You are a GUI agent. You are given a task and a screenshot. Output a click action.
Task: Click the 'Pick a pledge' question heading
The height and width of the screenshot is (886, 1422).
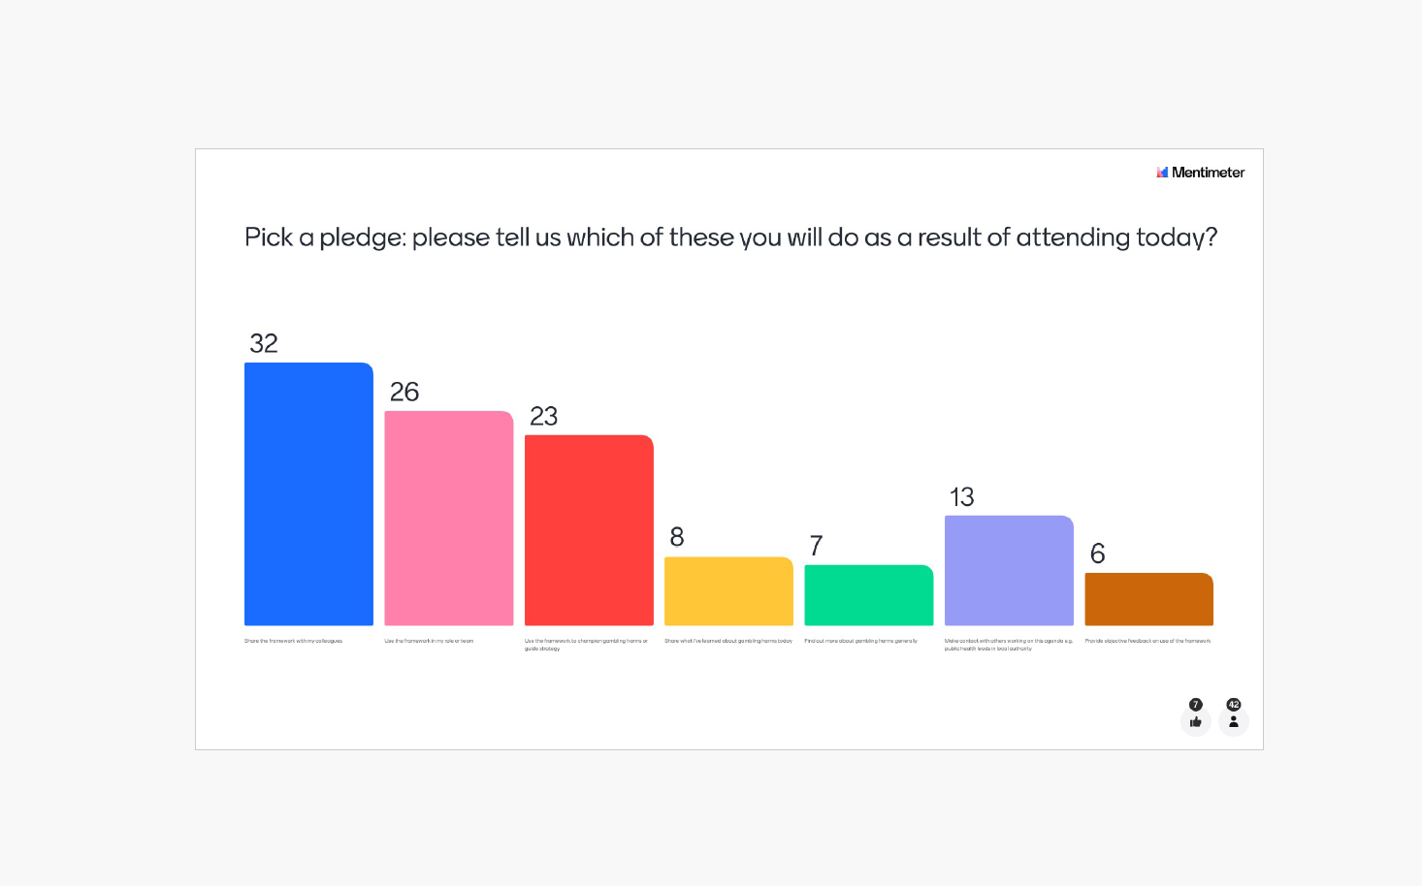click(x=730, y=237)
